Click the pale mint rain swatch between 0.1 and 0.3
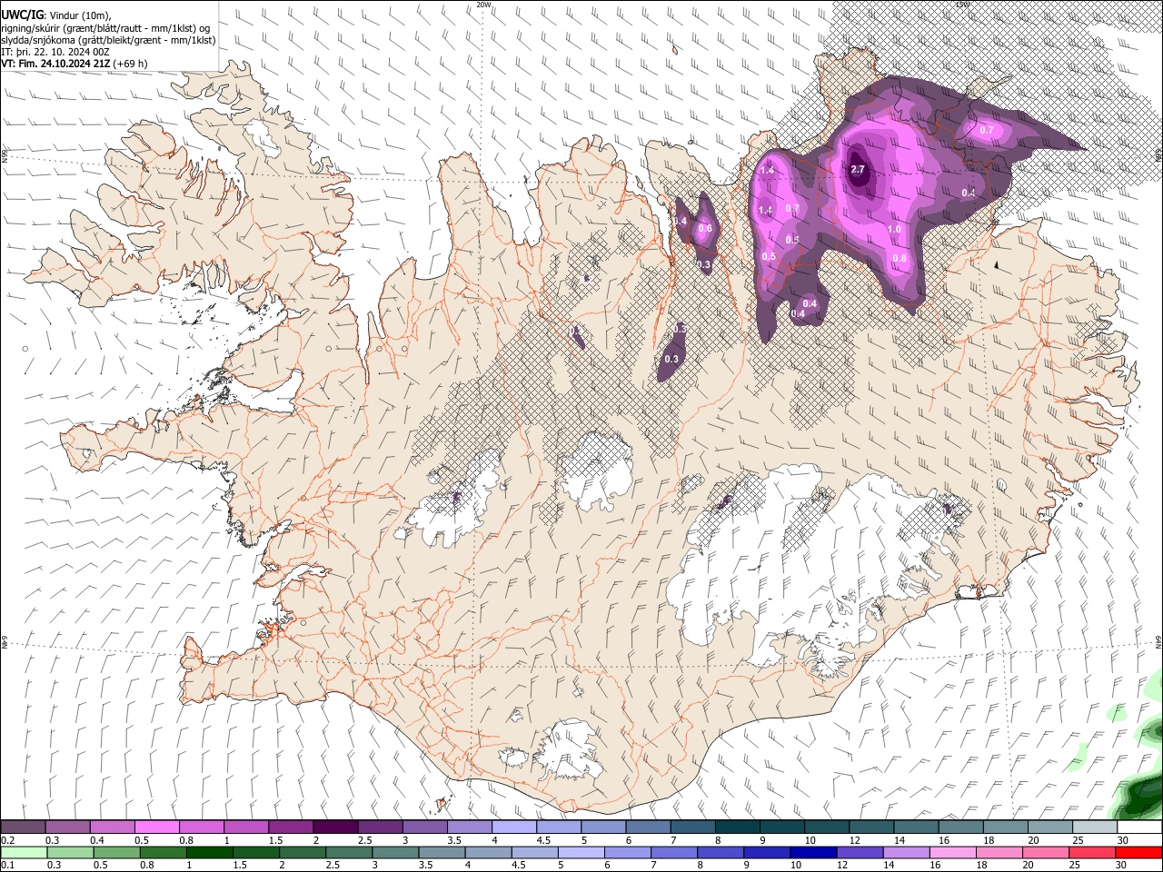Viewport: 1163px width, 872px height. 23,853
